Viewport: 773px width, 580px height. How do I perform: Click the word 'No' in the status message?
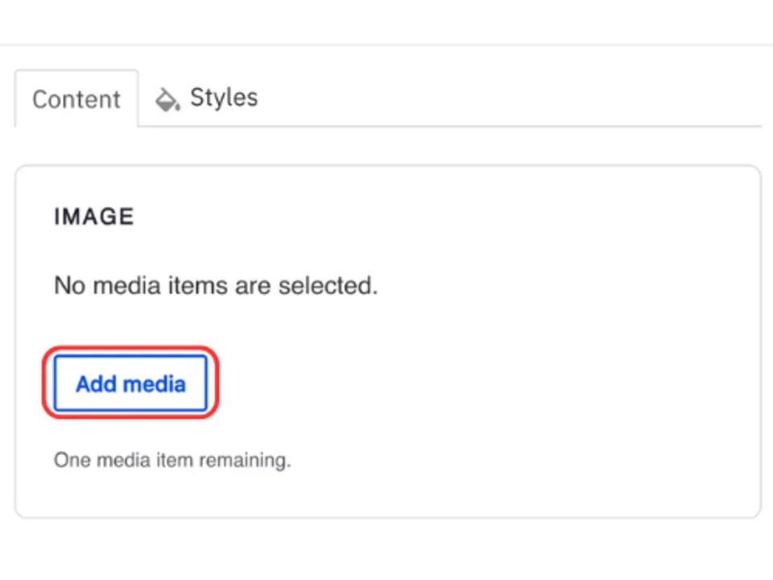click(x=68, y=285)
